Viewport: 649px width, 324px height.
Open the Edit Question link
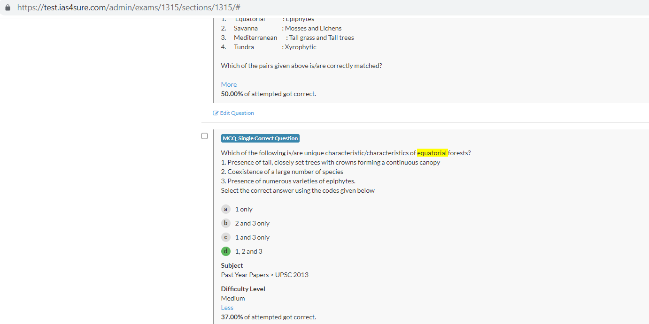tap(237, 113)
